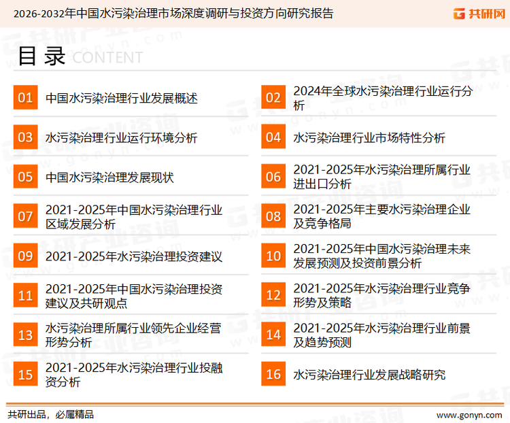
Task: Select the orange 08 chapter badge
Action: point(273,216)
